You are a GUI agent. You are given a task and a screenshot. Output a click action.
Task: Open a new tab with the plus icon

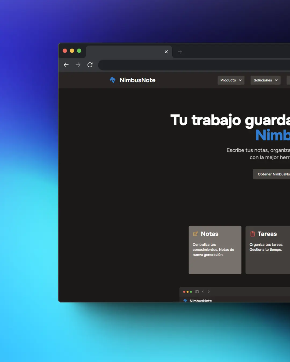tap(180, 52)
